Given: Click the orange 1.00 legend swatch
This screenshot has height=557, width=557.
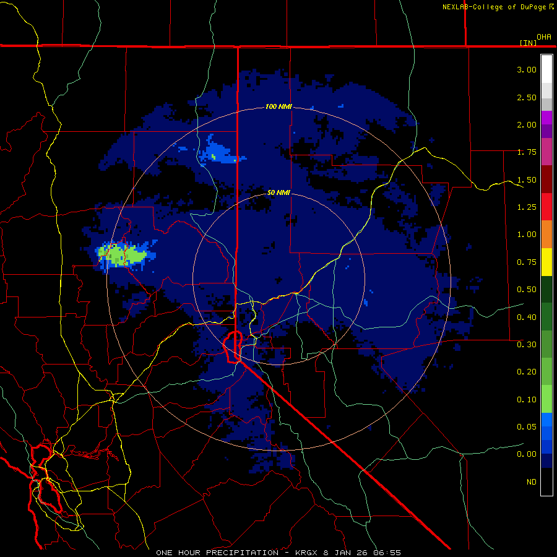Looking at the screenshot, I should click(546, 234).
